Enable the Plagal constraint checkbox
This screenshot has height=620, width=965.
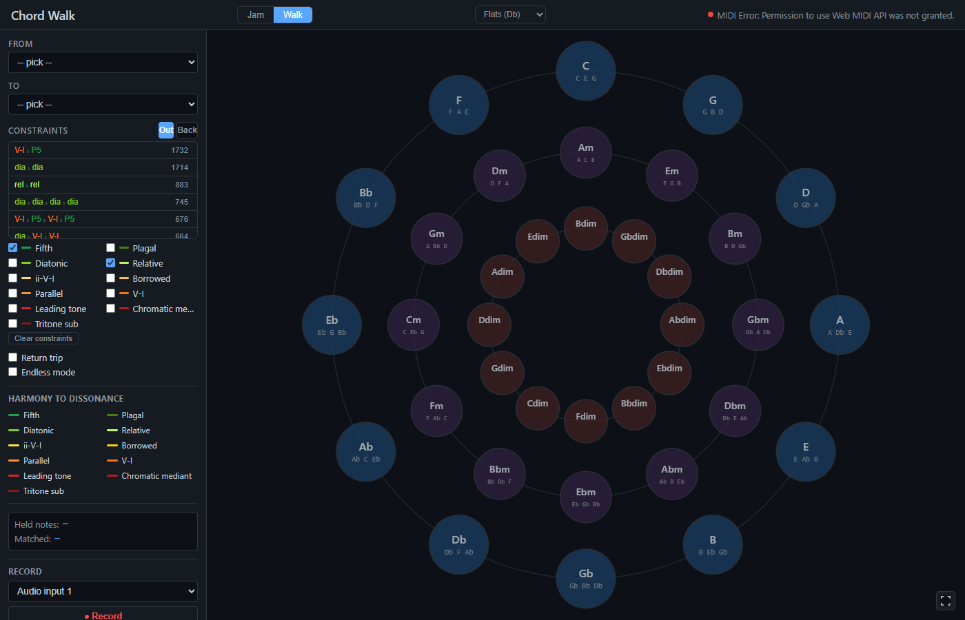click(x=110, y=248)
